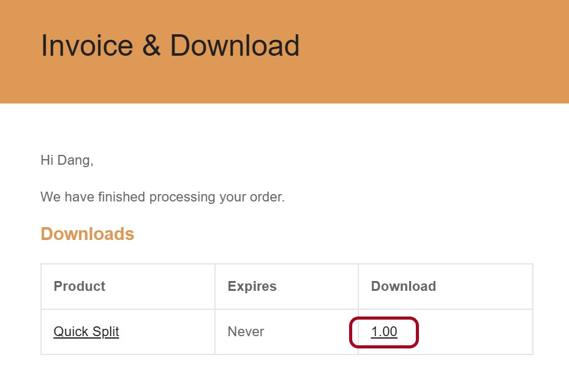Click the word "We" starting the sentence
569x379 pixels.
tap(50, 197)
